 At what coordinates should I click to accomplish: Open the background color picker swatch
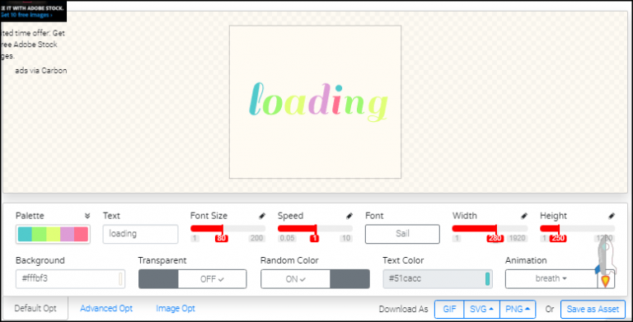click(120, 279)
